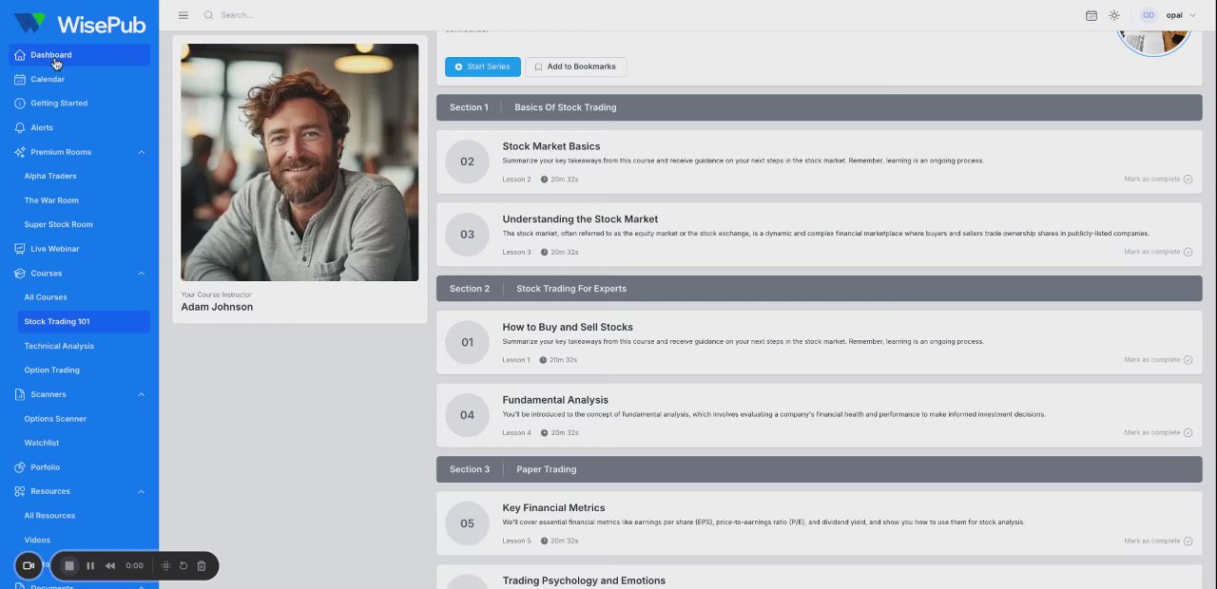The height and width of the screenshot is (589, 1217).
Task: Mark Stock Market Basics as complete
Action: [1158, 179]
